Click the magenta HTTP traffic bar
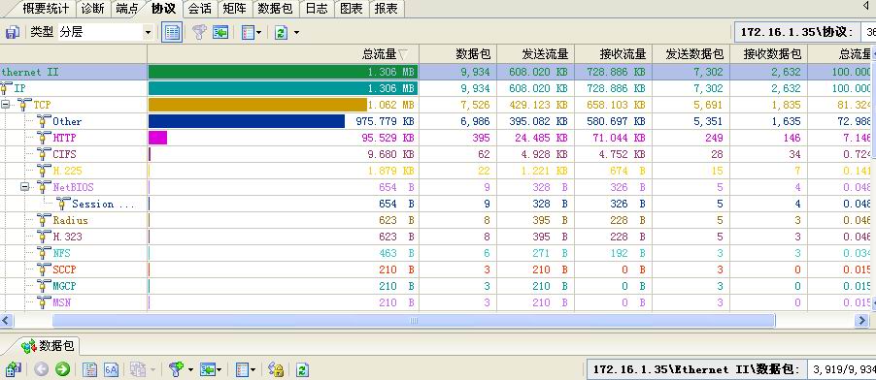Screen dimensions: 876x380 (157, 138)
